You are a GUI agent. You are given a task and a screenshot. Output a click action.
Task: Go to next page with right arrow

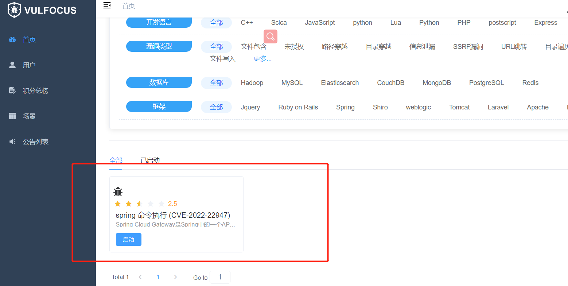(175, 277)
